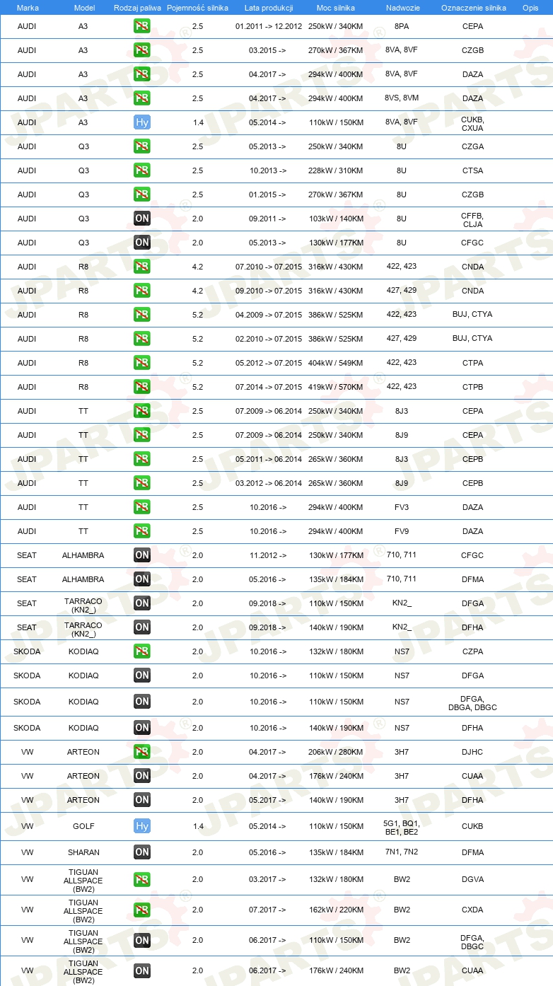Click the engine code 'DJHC'

tap(472, 752)
